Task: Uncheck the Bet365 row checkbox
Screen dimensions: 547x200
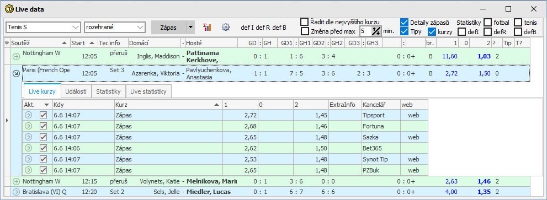Action: (43, 148)
